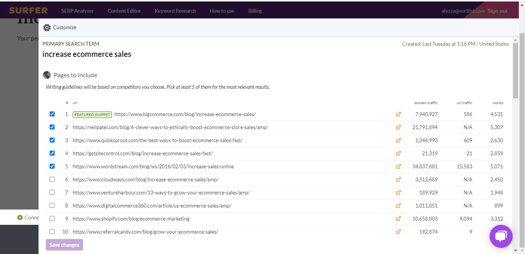Open neilpatel.com result in new tab icon
Screen dimensions: 525x254
pos(398,128)
